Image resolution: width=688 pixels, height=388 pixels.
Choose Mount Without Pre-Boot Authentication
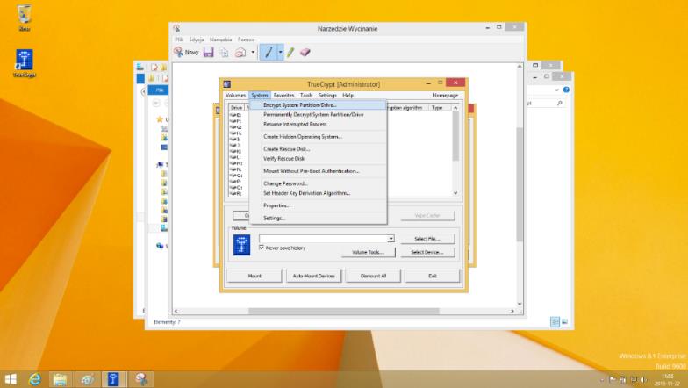coord(318,171)
